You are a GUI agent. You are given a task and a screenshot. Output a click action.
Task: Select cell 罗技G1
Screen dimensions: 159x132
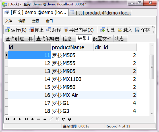[x=73, y=103]
